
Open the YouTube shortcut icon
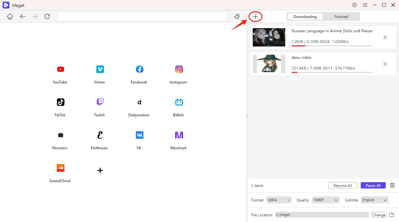point(60,69)
